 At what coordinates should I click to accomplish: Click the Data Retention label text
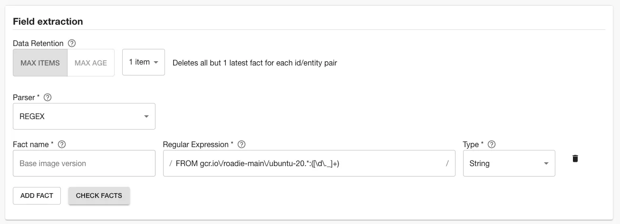coord(38,43)
